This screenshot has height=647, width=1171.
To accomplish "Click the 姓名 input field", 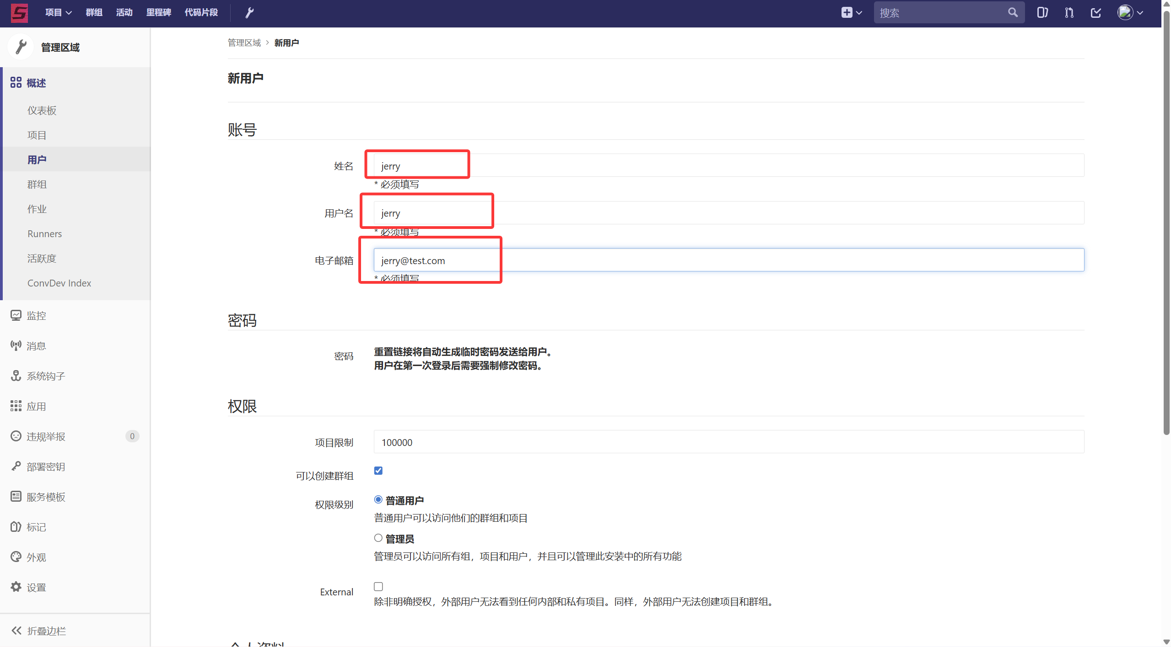I will (x=729, y=165).
